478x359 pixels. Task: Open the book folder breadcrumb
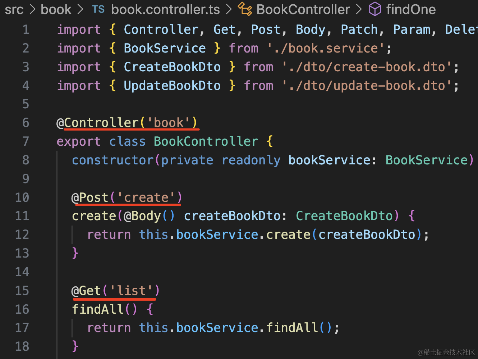click(56, 9)
